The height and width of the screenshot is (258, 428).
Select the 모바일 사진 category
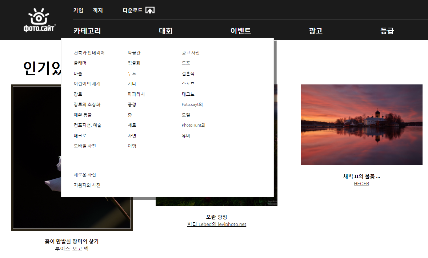pyautogui.click(x=84, y=146)
